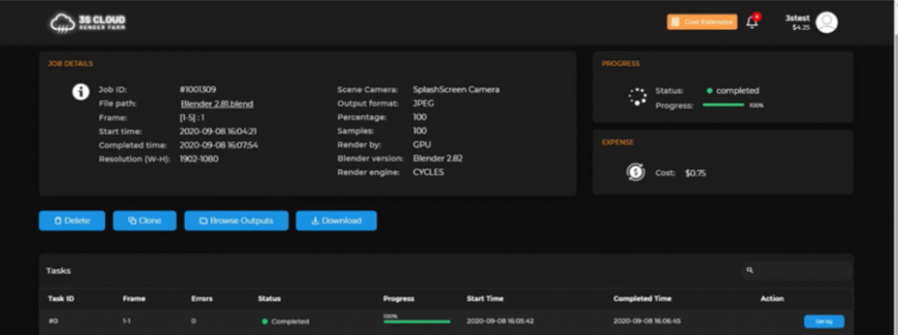Sort tasks by the Status column header

pyautogui.click(x=269, y=298)
